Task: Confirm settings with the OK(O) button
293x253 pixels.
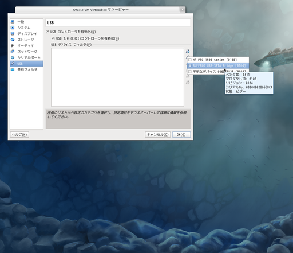Action: pyautogui.click(x=181, y=134)
